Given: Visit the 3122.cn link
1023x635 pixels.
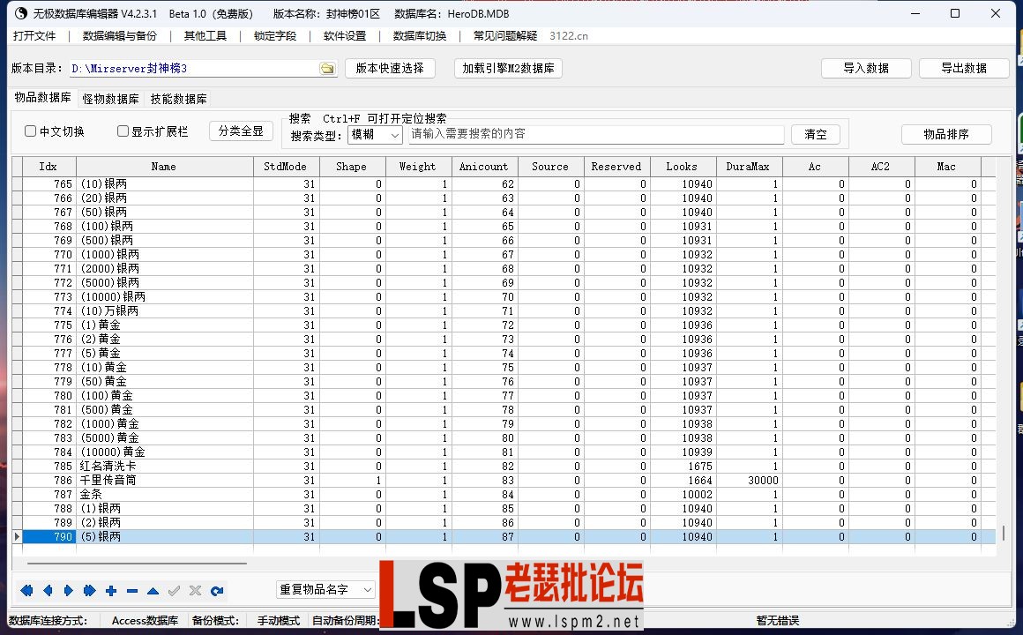Looking at the screenshot, I should [569, 37].
